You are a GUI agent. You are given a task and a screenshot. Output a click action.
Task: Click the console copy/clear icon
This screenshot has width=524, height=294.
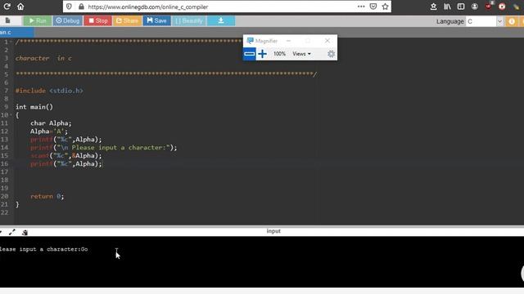coord(25,232)
